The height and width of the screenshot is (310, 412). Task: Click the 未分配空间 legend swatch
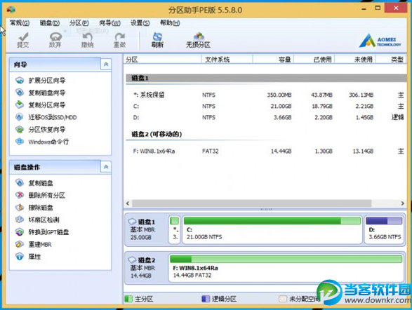[x=283, y=299]
